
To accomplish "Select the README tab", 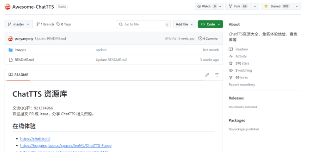I will coord(18,75).
